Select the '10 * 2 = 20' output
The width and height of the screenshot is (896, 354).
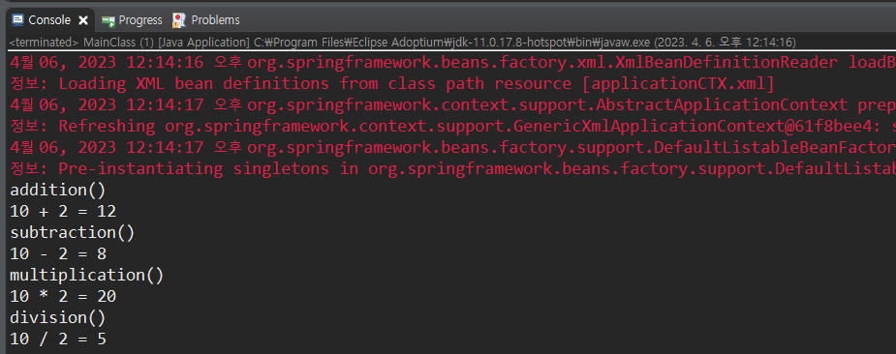point(63,296)
